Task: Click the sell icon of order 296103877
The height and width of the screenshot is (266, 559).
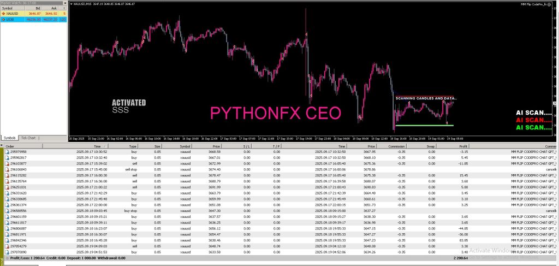Action: coord(7,163)
